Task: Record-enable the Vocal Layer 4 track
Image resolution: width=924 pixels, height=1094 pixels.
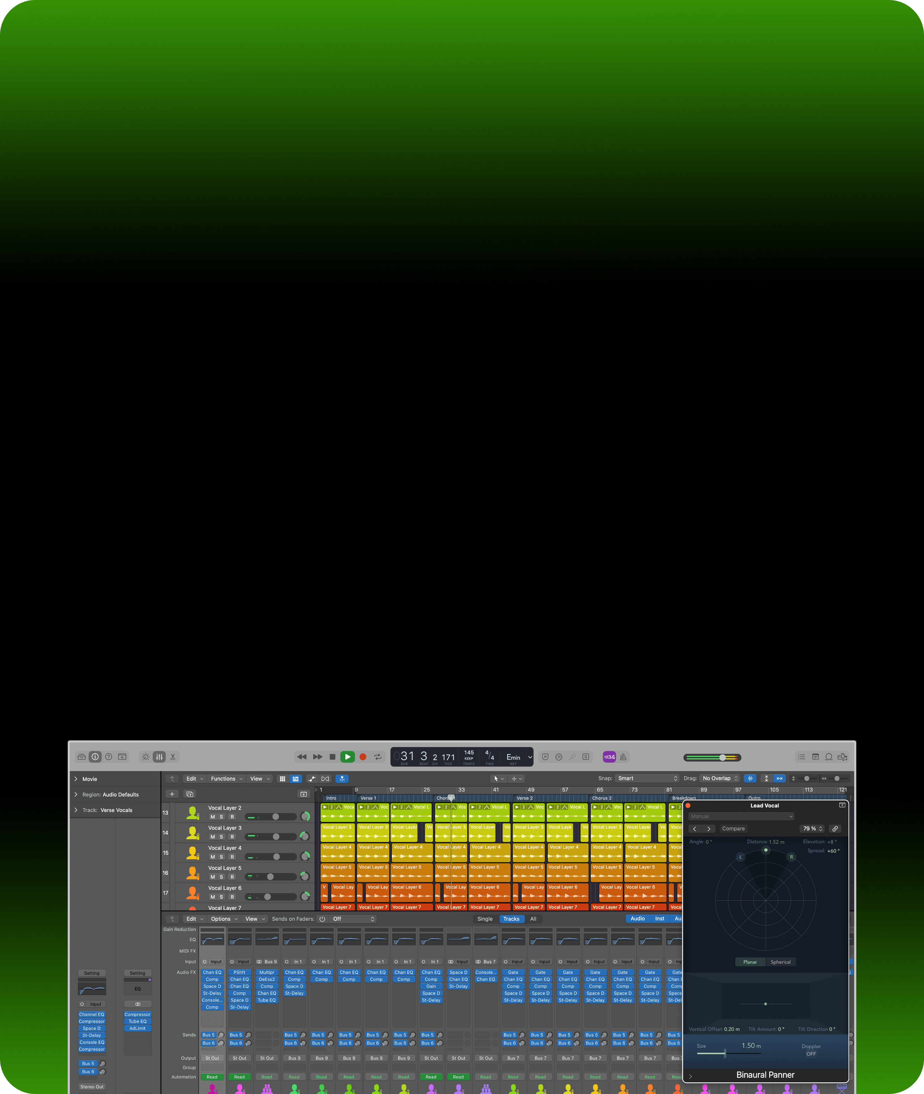Action: coord(232,856)
